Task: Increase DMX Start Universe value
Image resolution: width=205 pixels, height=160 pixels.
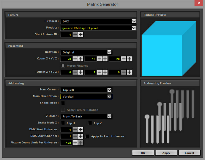Action: click(81, 130)
